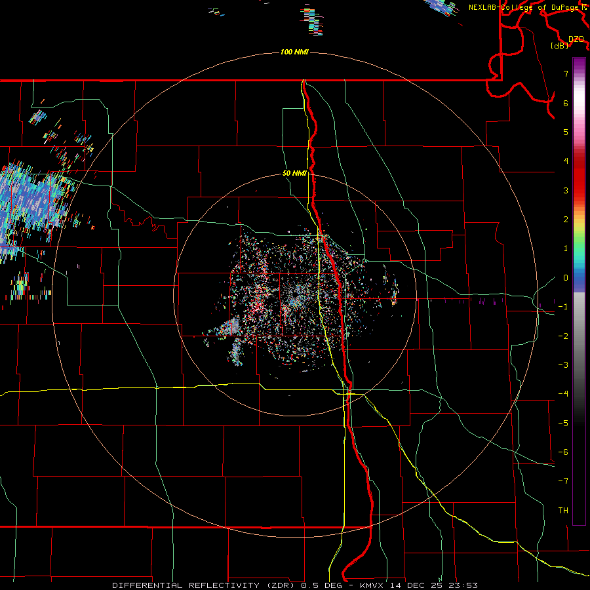Click the "KMVX" station identifier in the caption
The height and width of the screenshot is (590, 590).
point(372,585)
